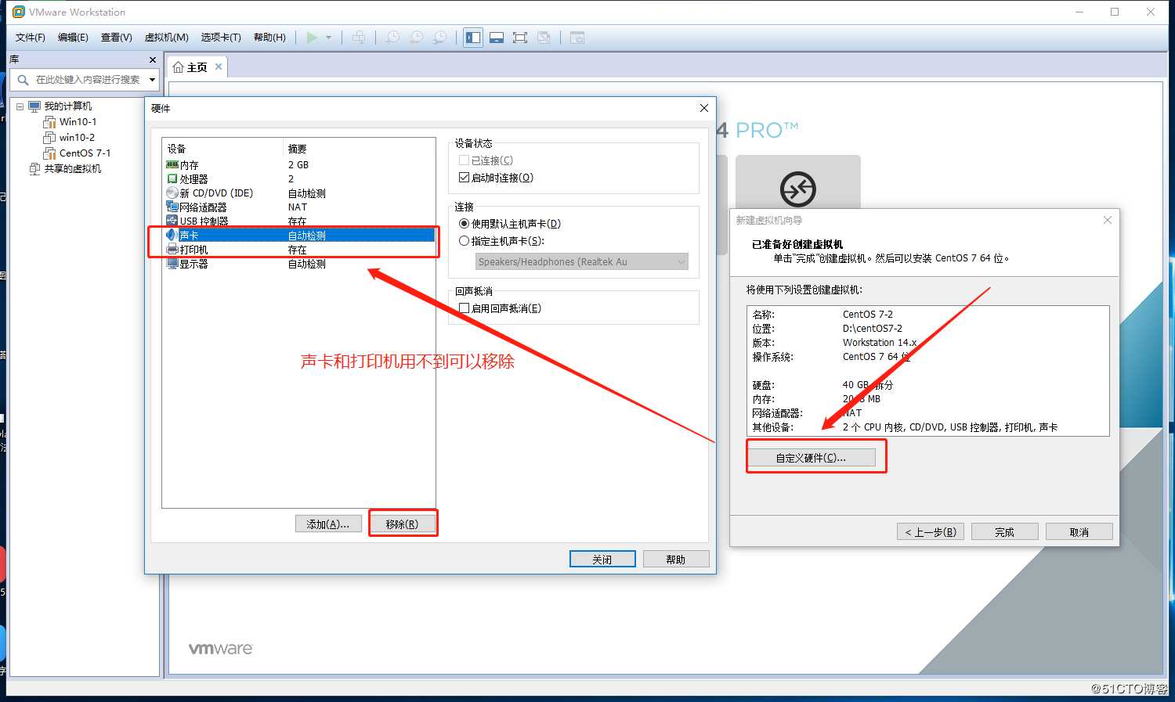Select the 声卡 sound card row
This screenshot has width=1175, height=702.
298,236
